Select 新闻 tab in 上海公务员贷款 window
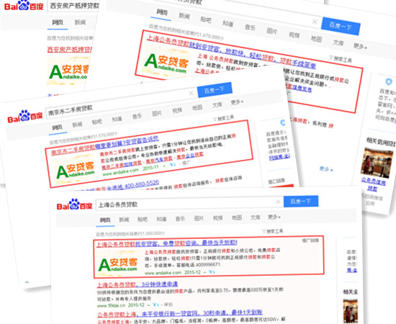Image resolution: width=396 pixels, height=324 pixels. [124, 220]
